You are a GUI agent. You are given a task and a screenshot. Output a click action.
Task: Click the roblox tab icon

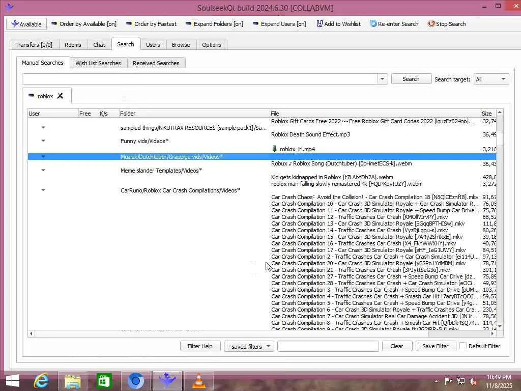point(31,96)
